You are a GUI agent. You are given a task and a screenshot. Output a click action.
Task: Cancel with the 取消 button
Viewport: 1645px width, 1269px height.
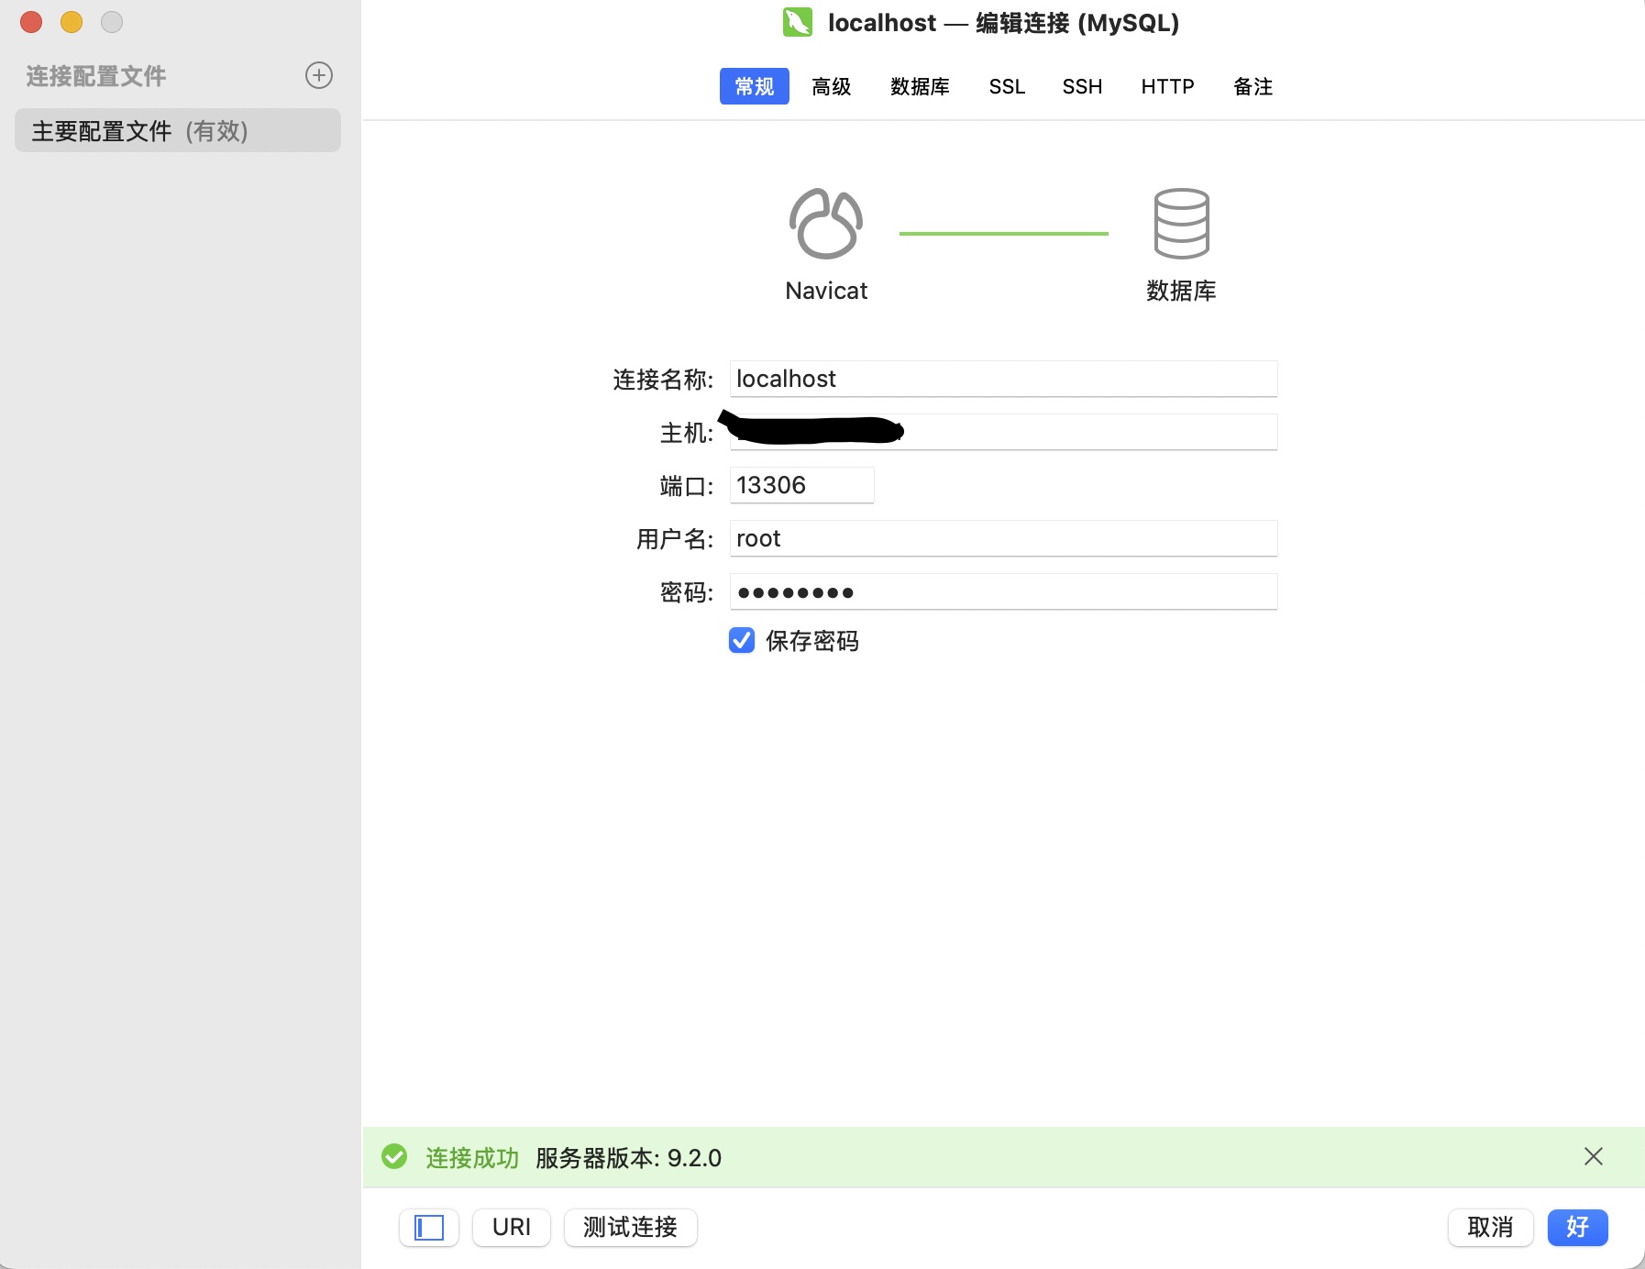pos(1490,1227)
